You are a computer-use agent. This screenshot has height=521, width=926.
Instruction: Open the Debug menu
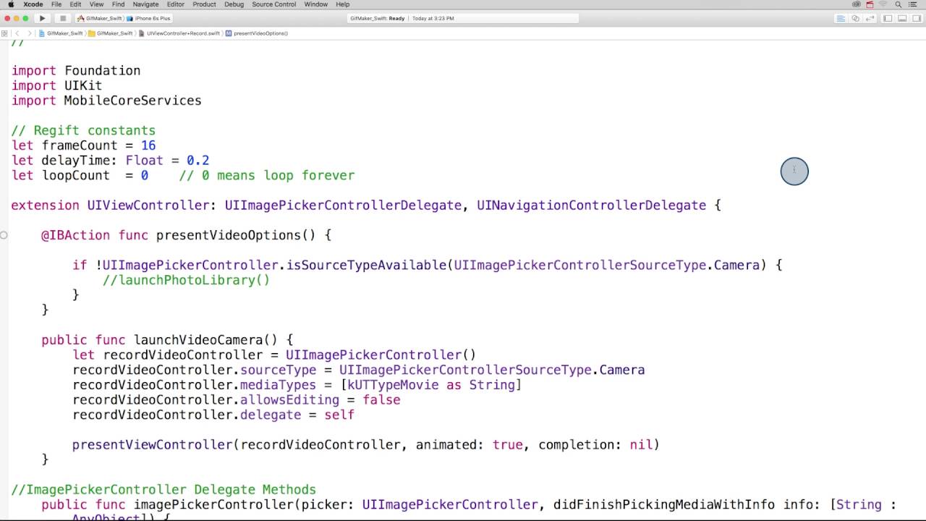click(x=234, y=4)
